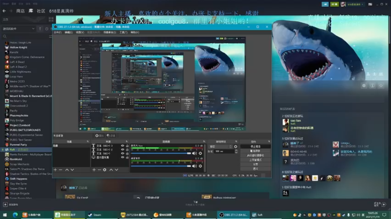
Task: Toggle visibility of the first text source
Action: [x=123, y=146]
